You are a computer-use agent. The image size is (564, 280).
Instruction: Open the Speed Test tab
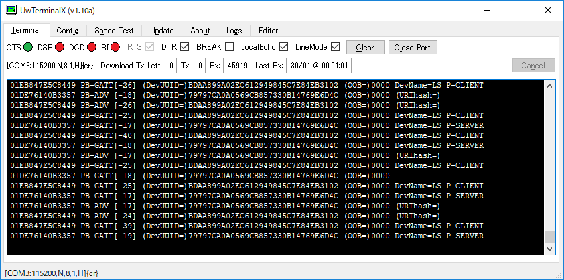[x=114, y=31]
